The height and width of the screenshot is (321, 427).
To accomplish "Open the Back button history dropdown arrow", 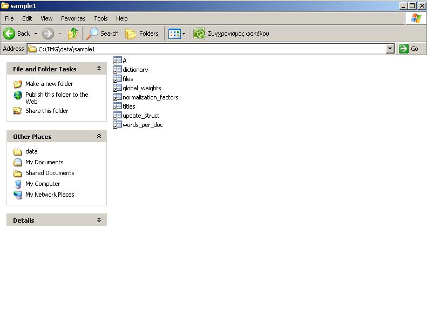I will [36, 34].
